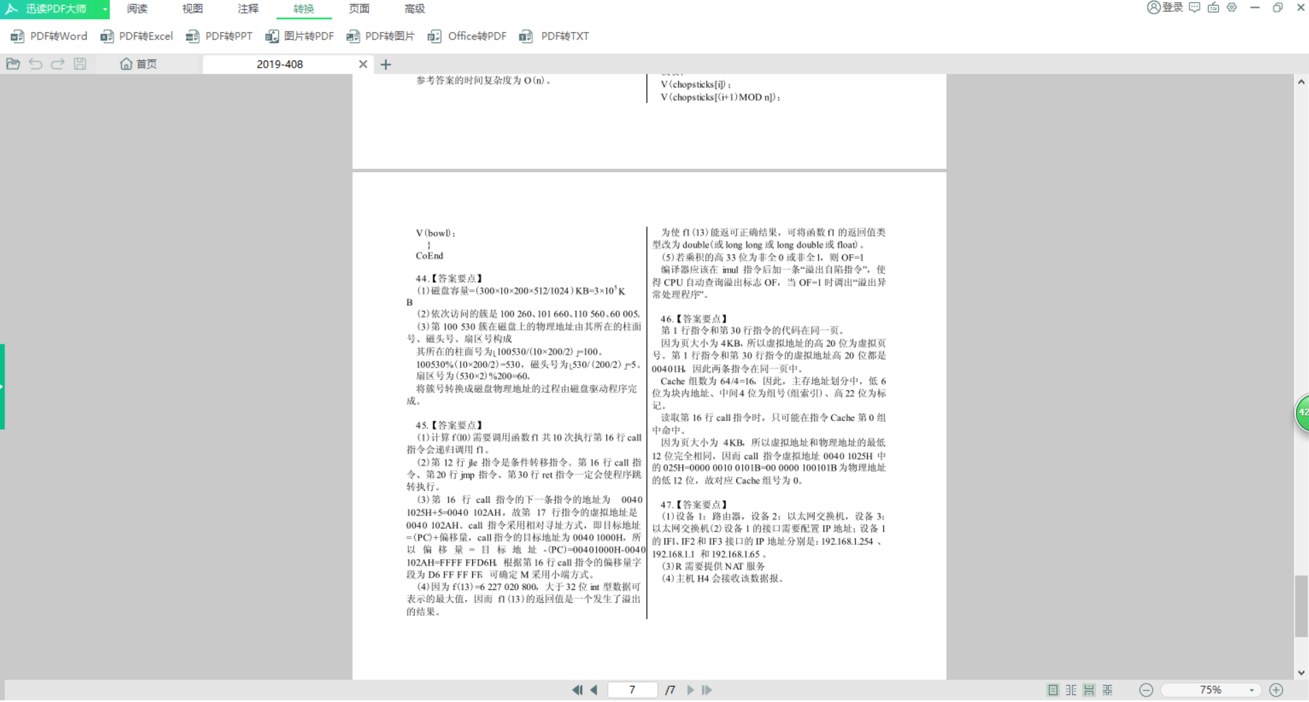The height and width of the screenshot is (702, 1309).
Task: Toggle two-page facing view layout
Action: click(x=1070, y=690)
